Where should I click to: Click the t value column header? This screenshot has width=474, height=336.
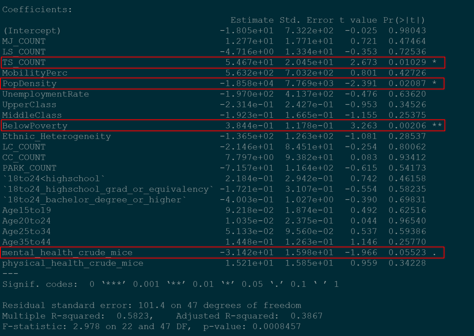coord(358,20)
